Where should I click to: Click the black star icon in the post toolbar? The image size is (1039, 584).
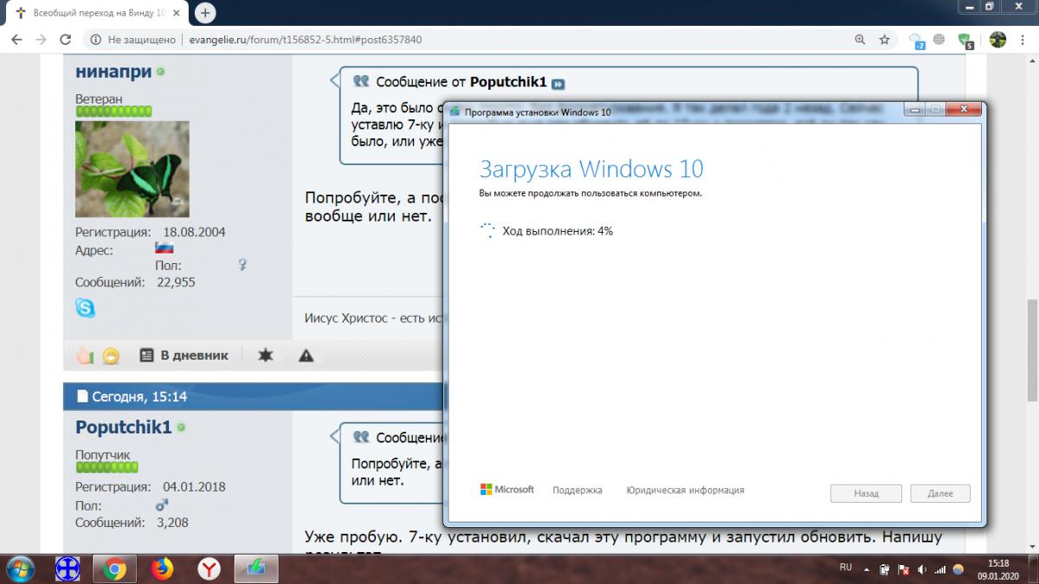tap(266, 356)
